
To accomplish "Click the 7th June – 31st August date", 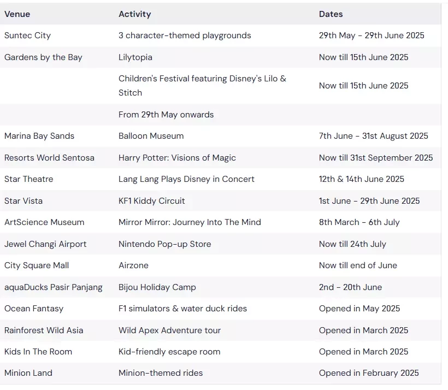I will click(x=374, y=136).
